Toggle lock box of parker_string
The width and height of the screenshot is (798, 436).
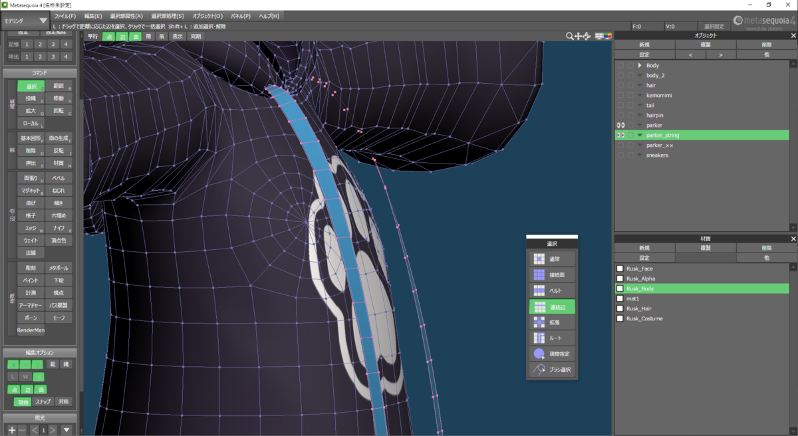630,135
